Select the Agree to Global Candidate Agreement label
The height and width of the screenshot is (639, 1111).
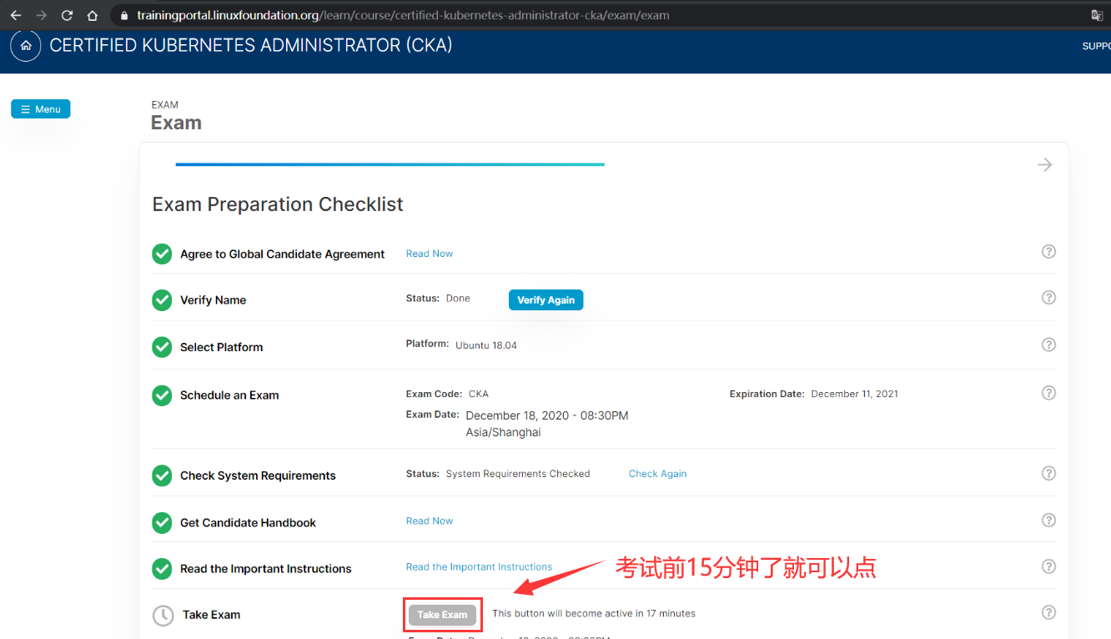click(283, 254)
